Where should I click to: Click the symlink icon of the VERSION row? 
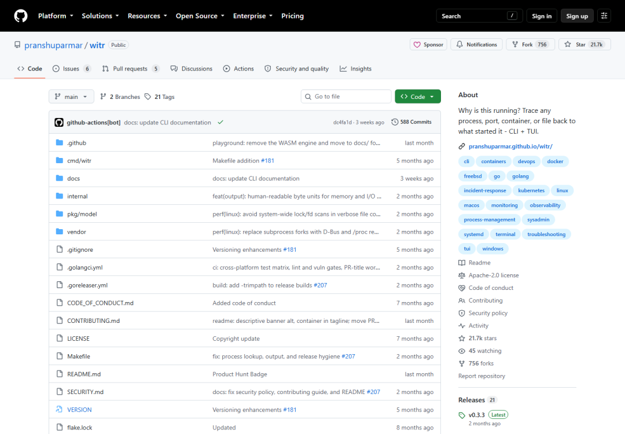click(60, 409)
